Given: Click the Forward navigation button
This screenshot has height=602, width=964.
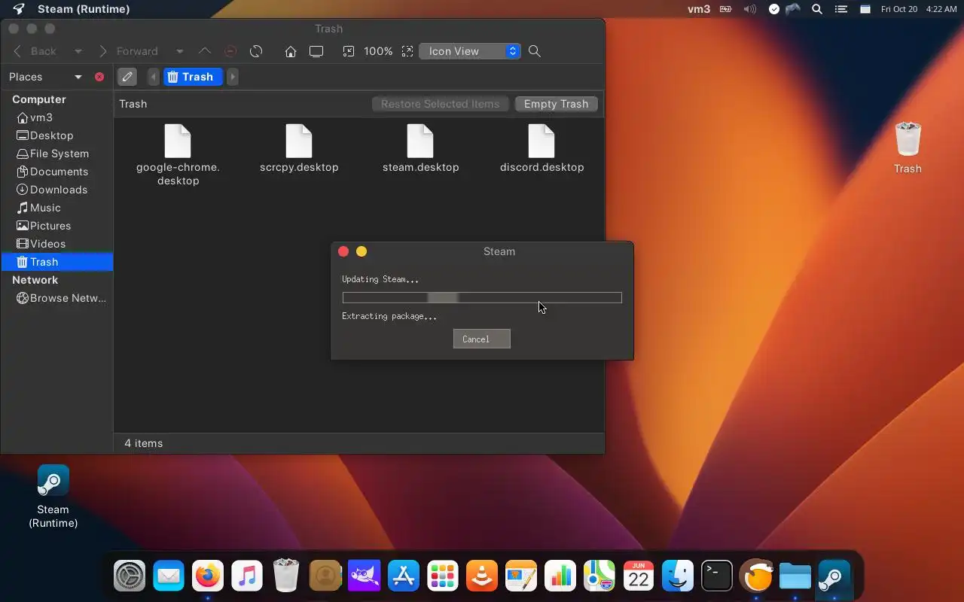Looking at the screenshot, I should pos(128,51).
